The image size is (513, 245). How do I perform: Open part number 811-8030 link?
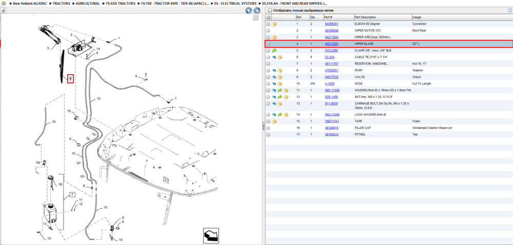pyautogui.click(x=331, y=104)
